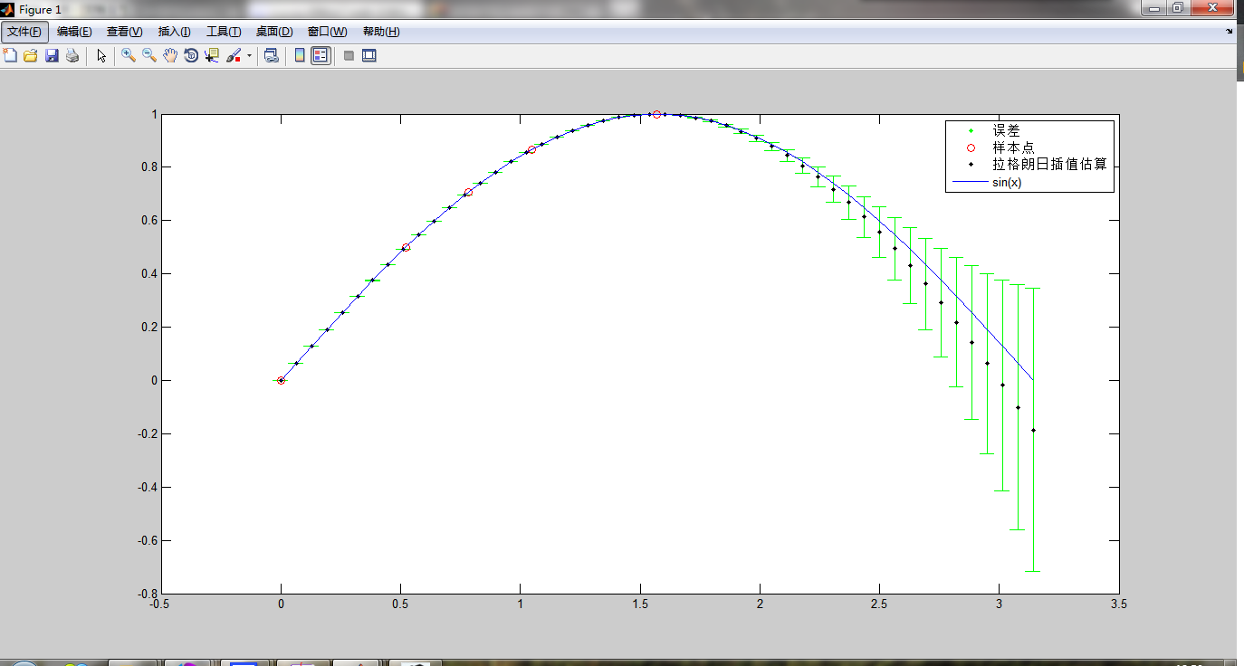
Task: Turn on the Data Cursor tool
Action: coord(212,55)
